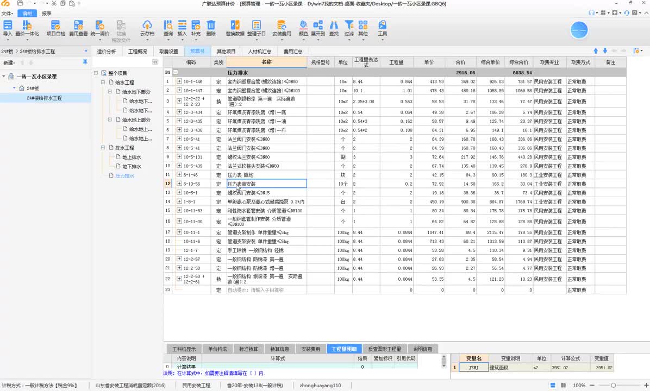The image size is (650, 391).
Task: Open the 单价构成 bottom tab
Action: coord(217,349)
